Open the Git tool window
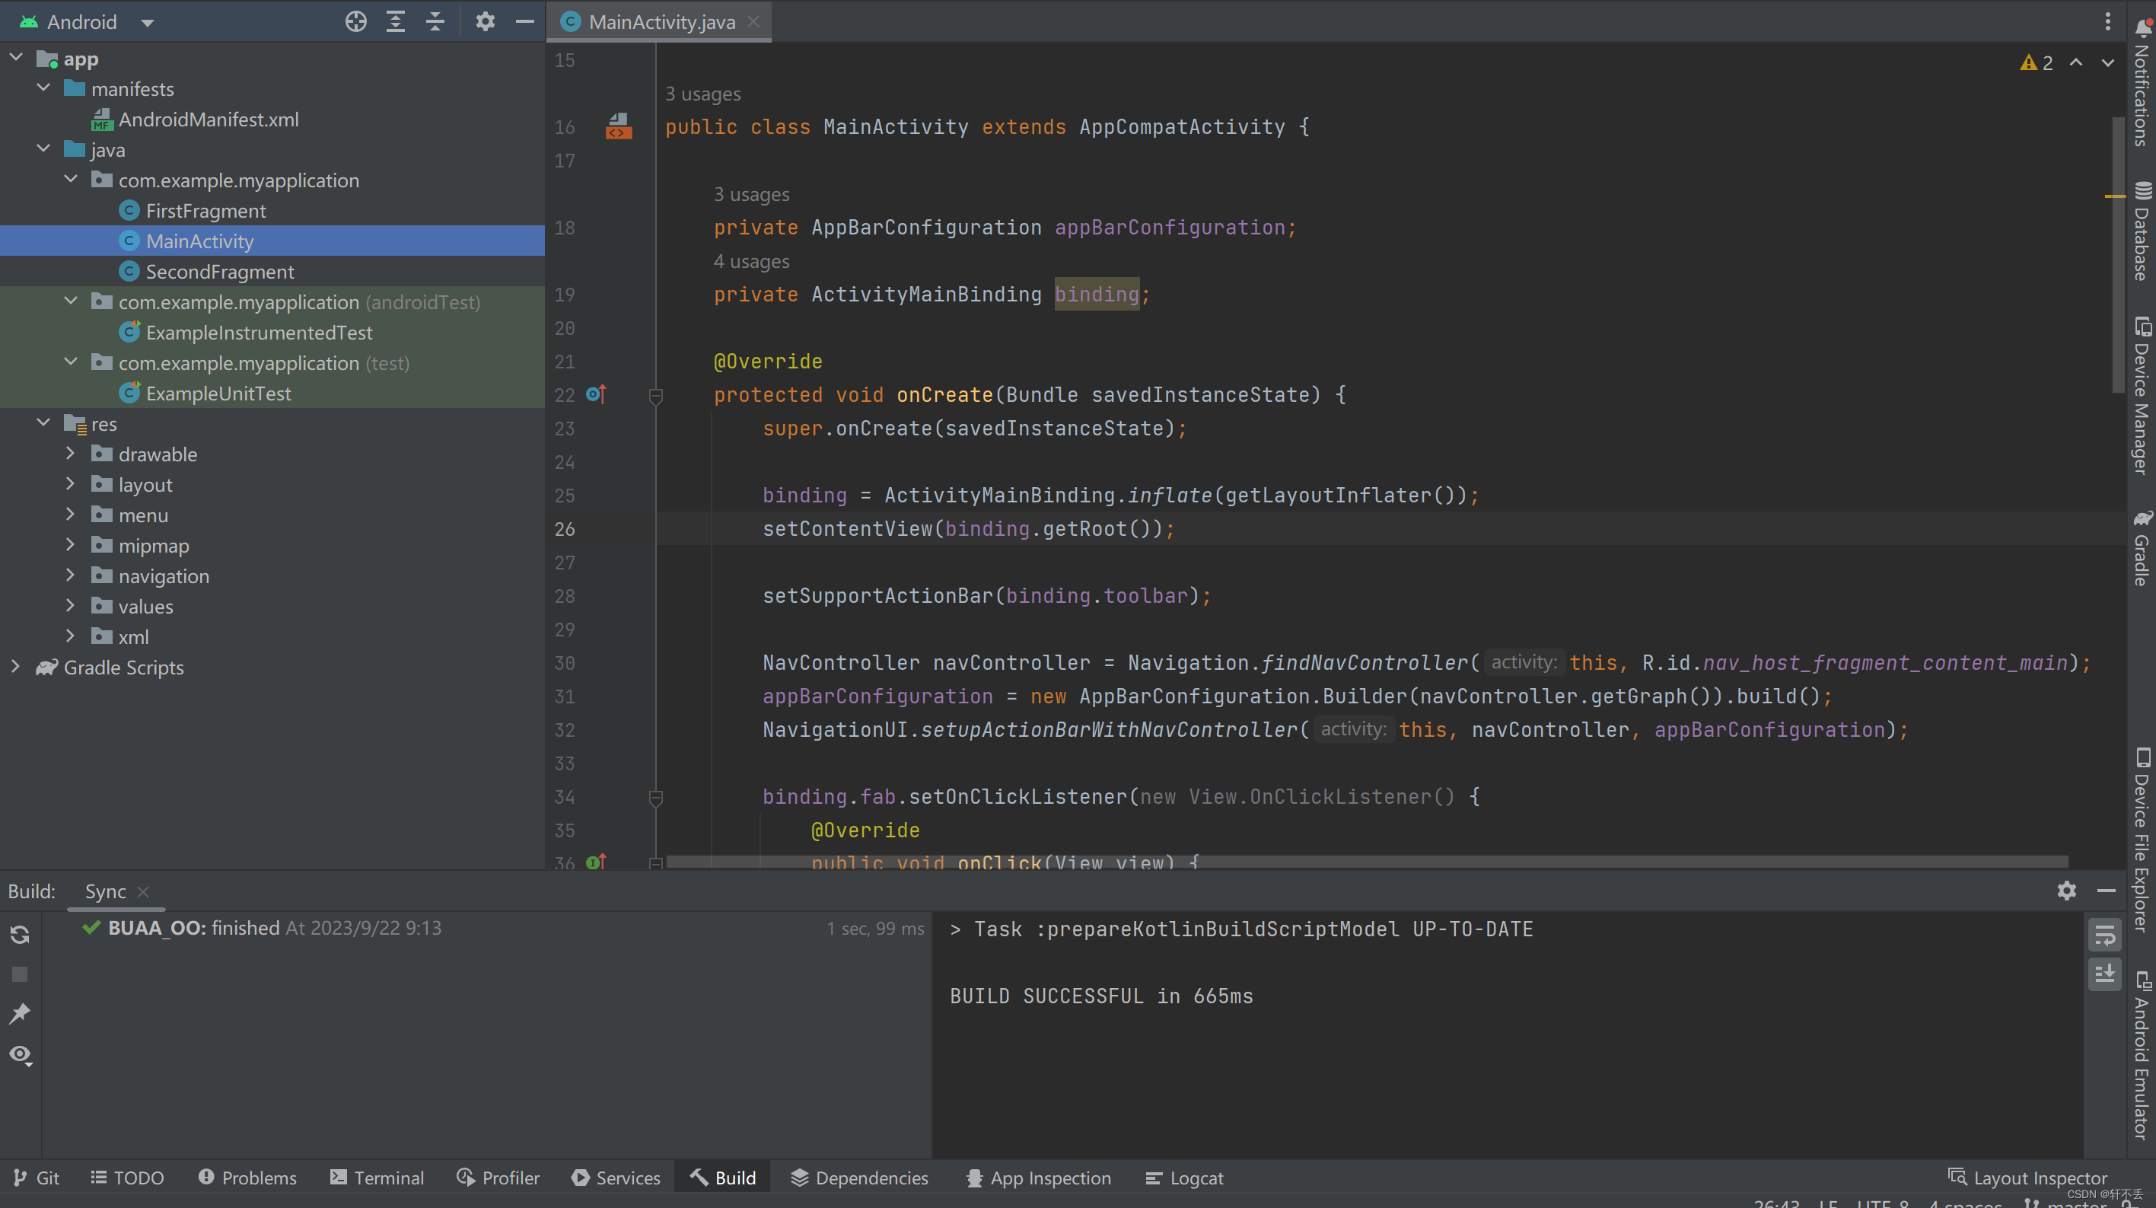This screenshot has width=2156, height=1208. 36,1178
